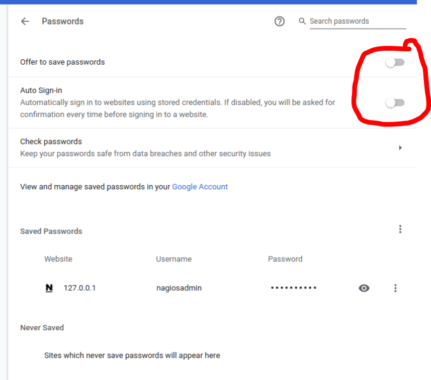Screen dimensions: 431x380
Task: Go back using the left arrow
Action: [x=25, y=21]
